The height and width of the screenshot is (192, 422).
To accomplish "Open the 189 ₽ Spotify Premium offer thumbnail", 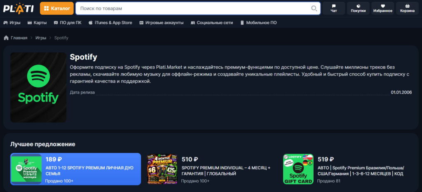I will [x=26, y=169].
